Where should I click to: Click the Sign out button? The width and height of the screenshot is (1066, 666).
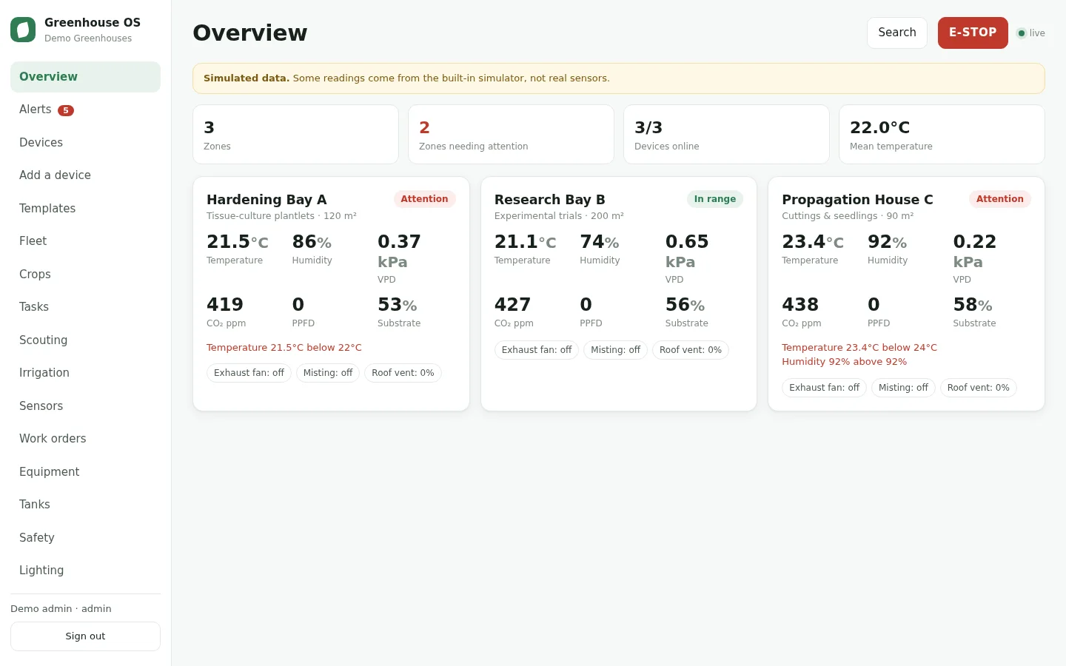click(85, 636)
